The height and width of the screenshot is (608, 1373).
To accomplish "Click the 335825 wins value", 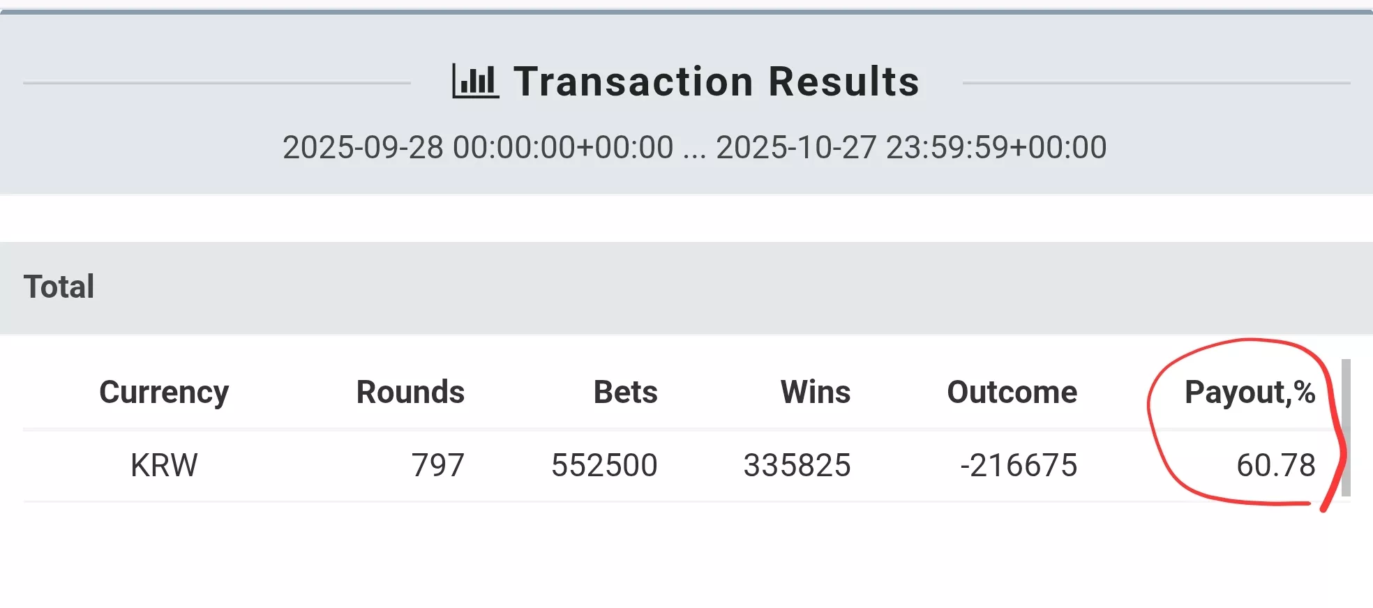I will click(797, 465).
